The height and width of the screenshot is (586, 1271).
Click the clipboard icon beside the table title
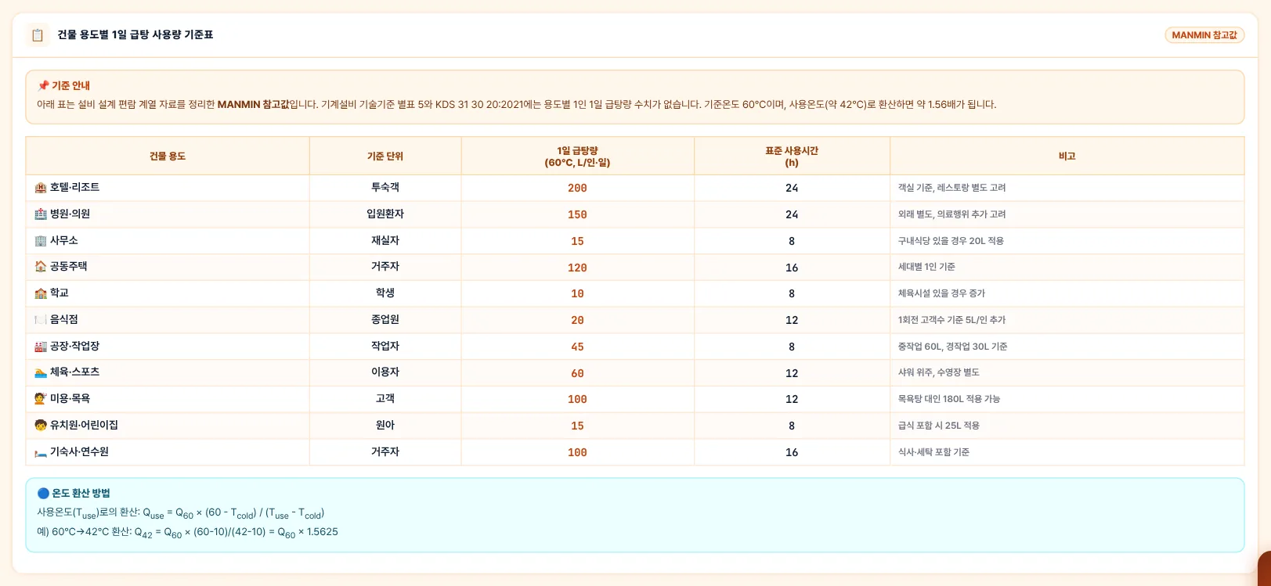click(37, 35)
